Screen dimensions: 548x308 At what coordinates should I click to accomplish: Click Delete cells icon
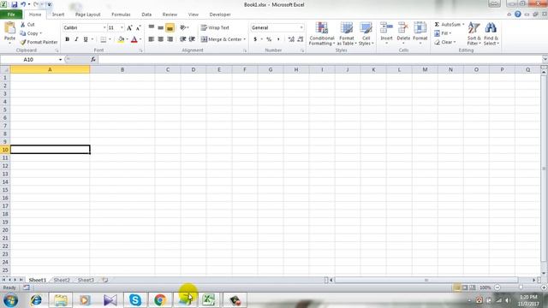click(403, 28)
